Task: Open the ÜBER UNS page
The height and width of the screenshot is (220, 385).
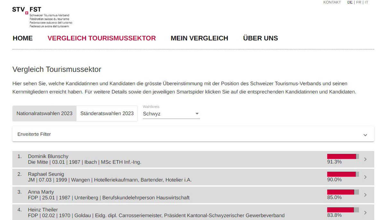Action: pos(261,38)
